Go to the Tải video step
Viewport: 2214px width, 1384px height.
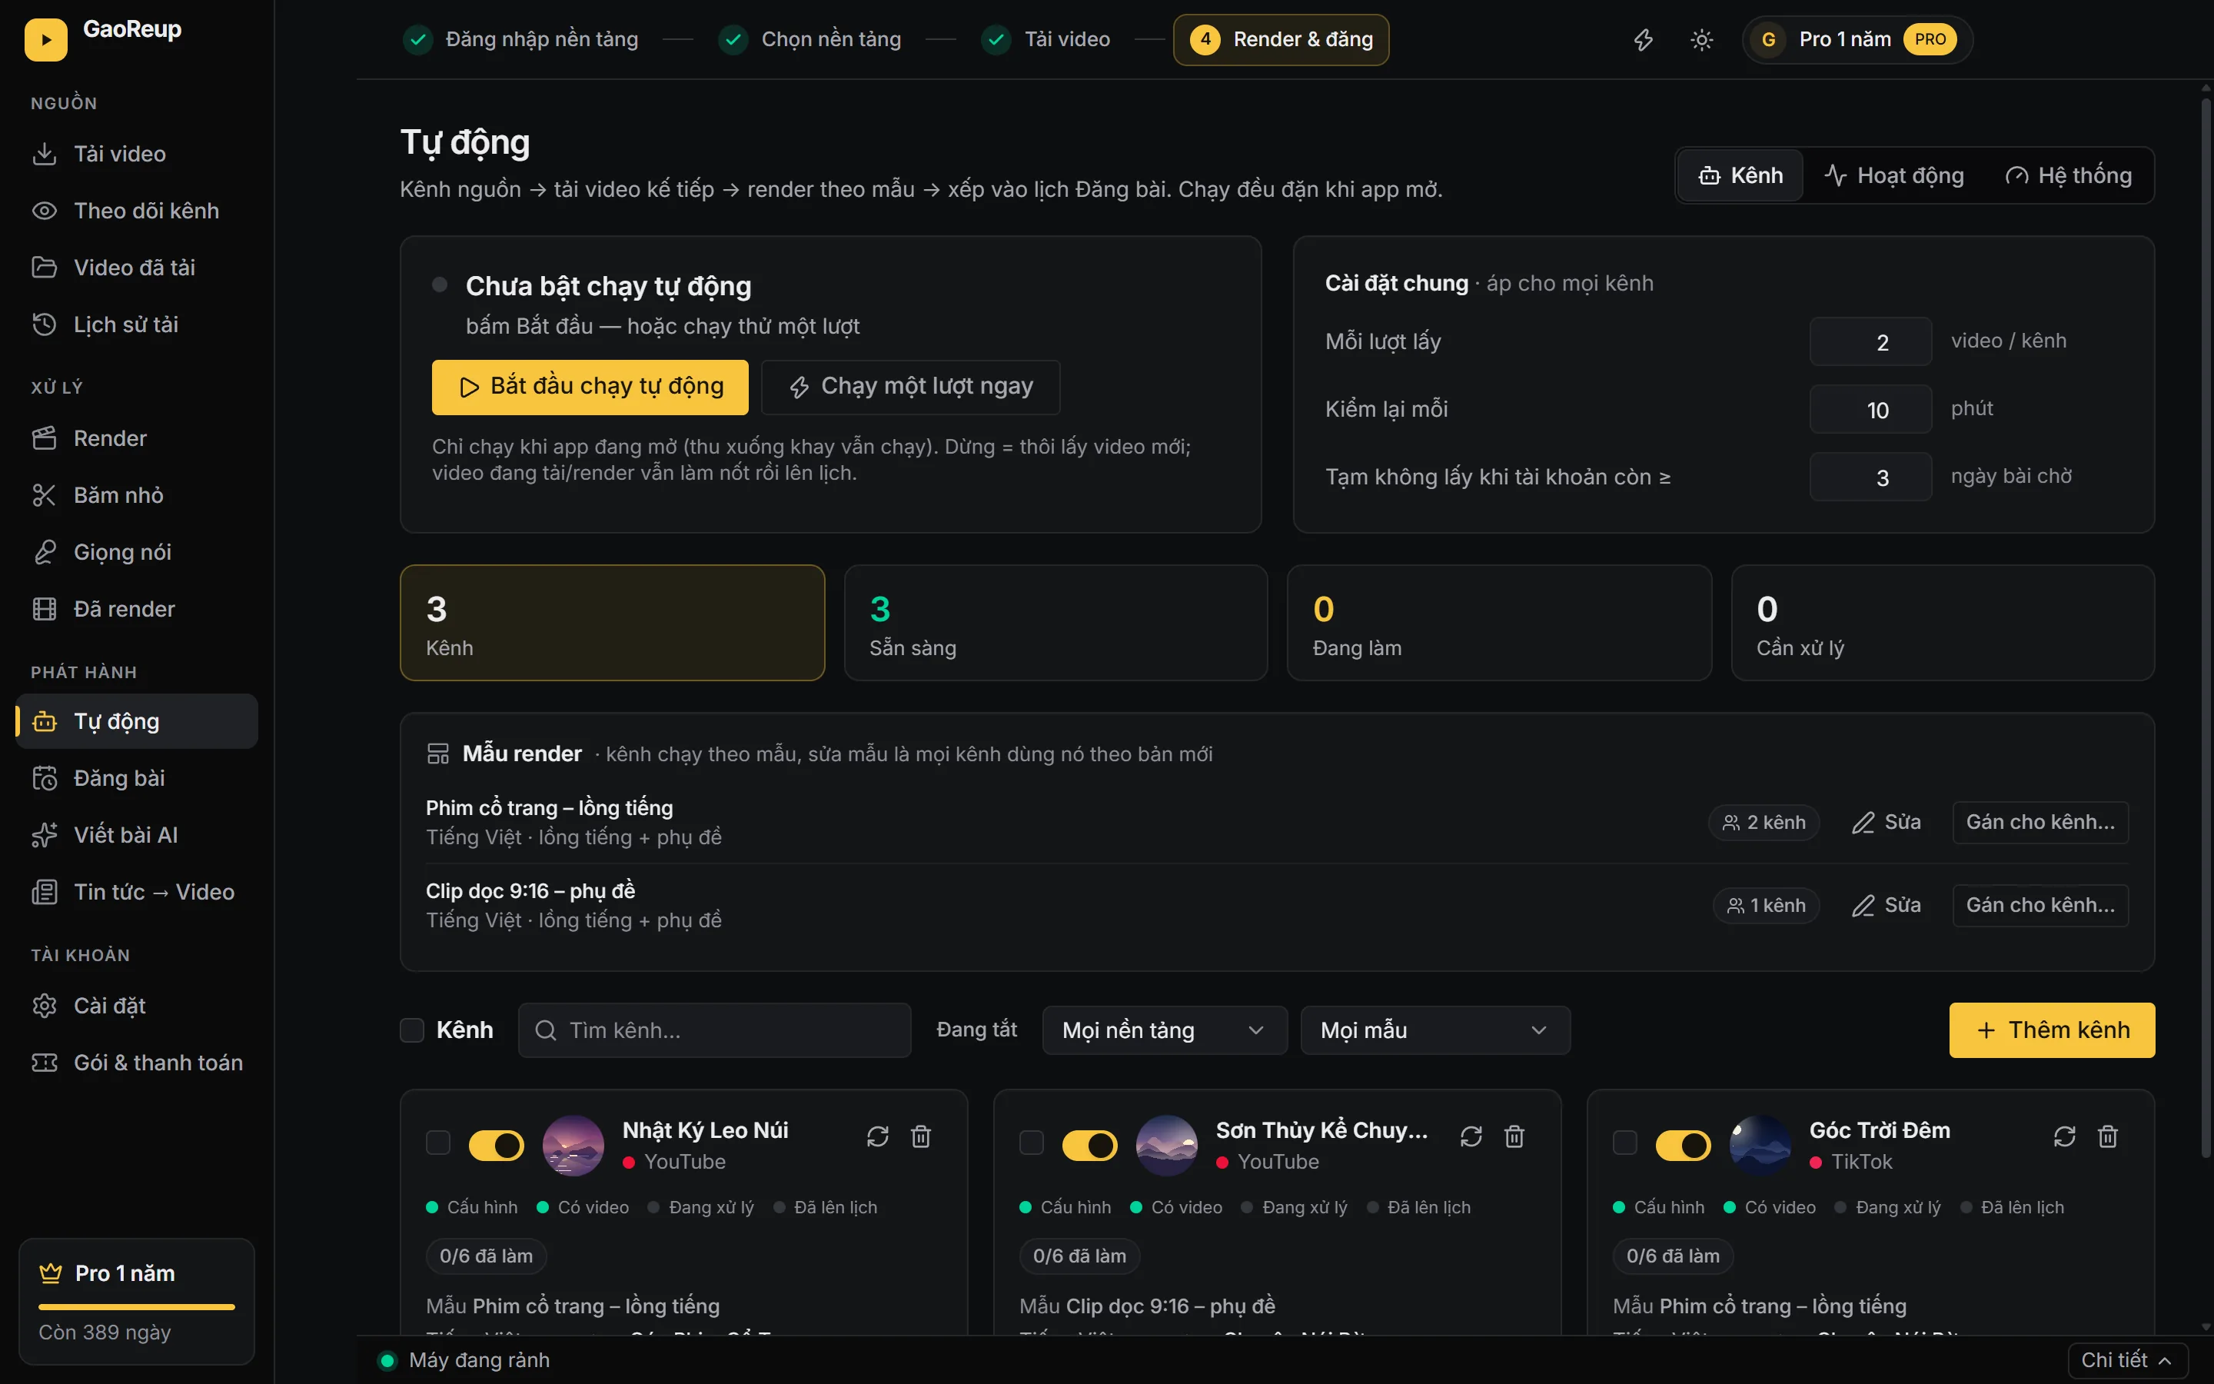pyautogui.click(x=1045, y=39)
